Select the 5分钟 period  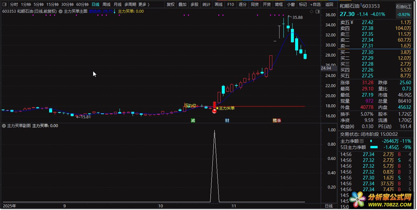[x=38, y=5]
